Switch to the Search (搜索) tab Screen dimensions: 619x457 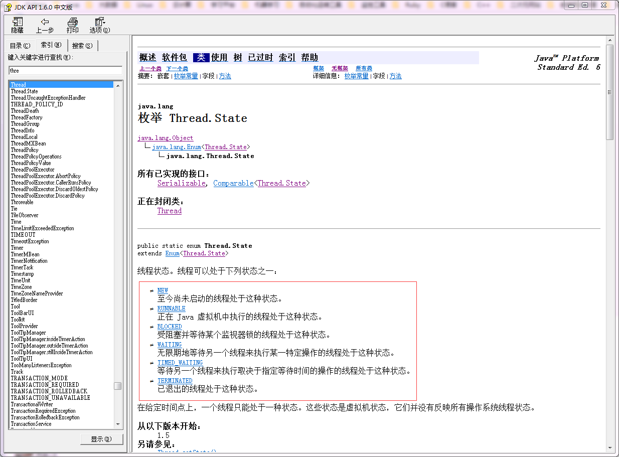pyautogui.click(x=82, y=46)
